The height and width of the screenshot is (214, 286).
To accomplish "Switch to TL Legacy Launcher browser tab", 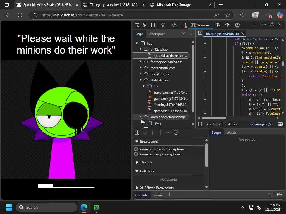I will (114, 5).
